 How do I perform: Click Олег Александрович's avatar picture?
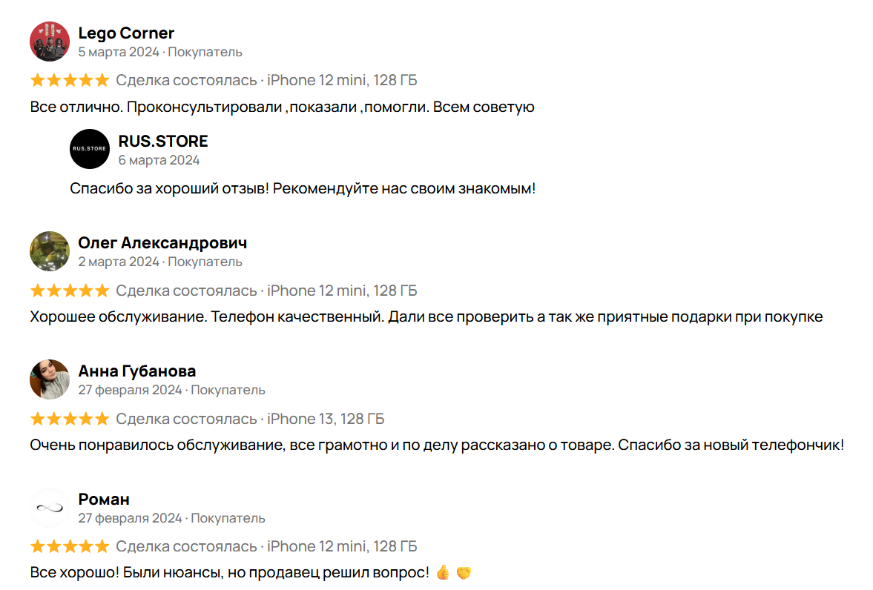pos(50,251)
